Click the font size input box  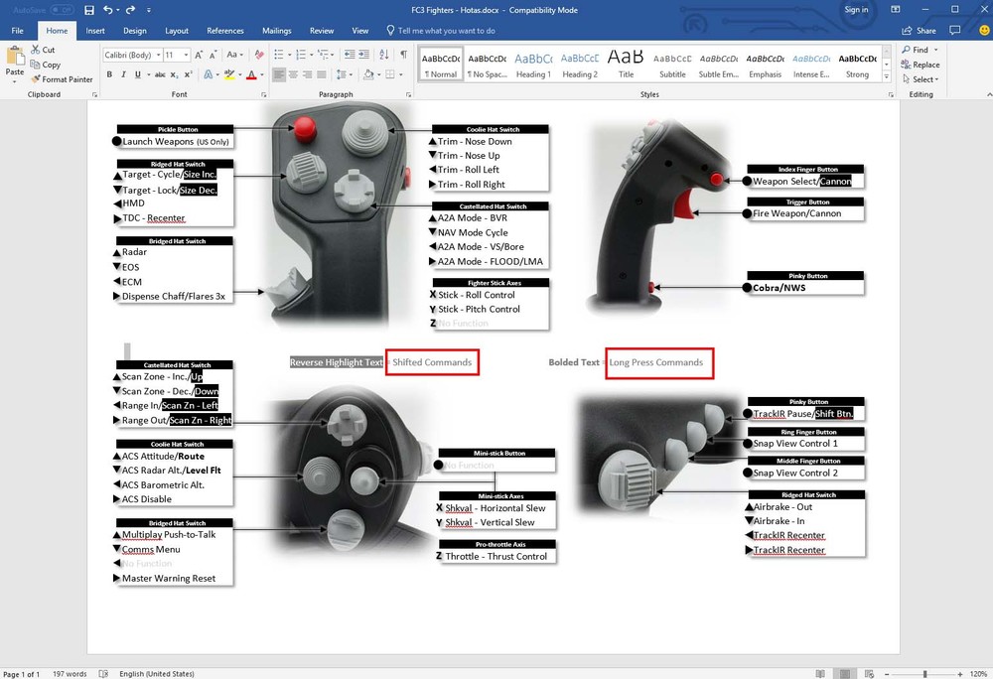pos(175,55)
